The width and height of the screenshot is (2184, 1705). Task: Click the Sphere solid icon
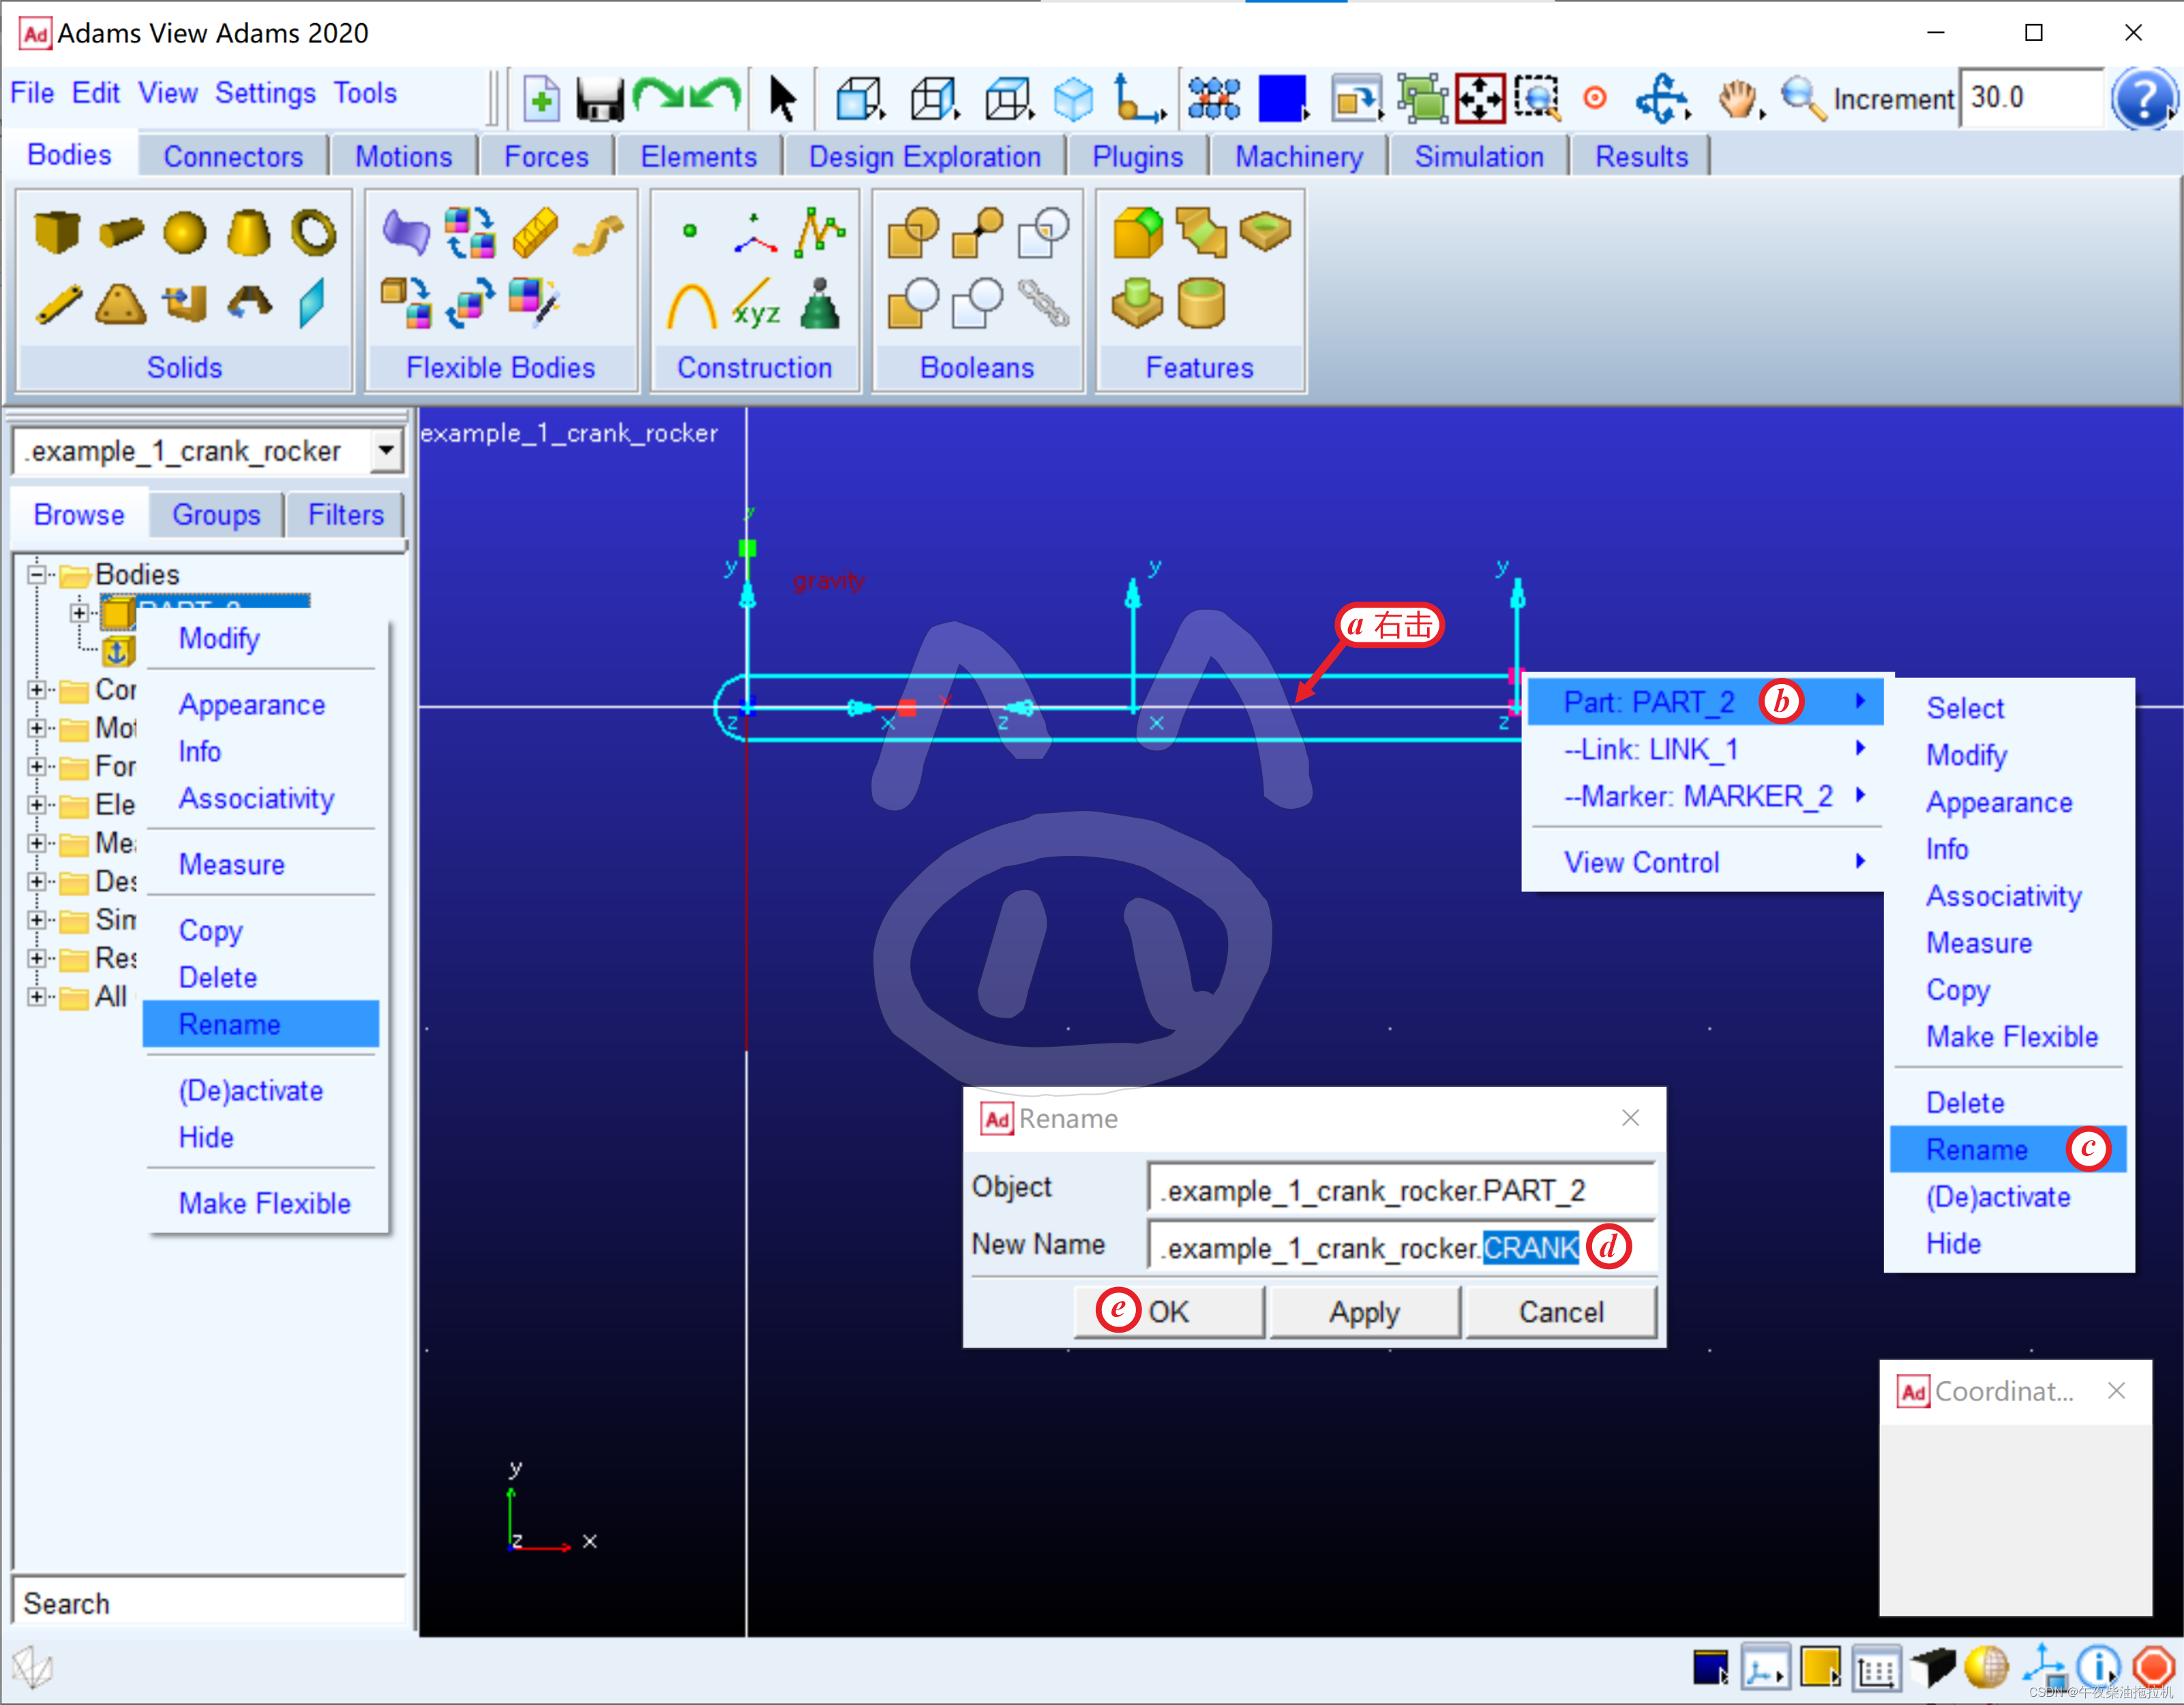(184, 232)
